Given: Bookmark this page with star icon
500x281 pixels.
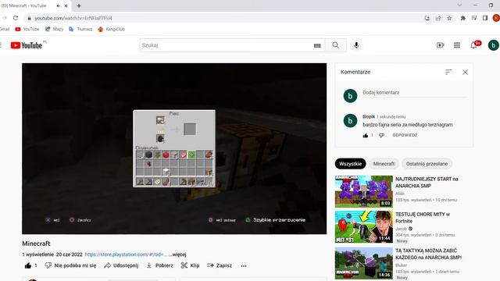Looking at the screenshot, I should click(449, 18).
